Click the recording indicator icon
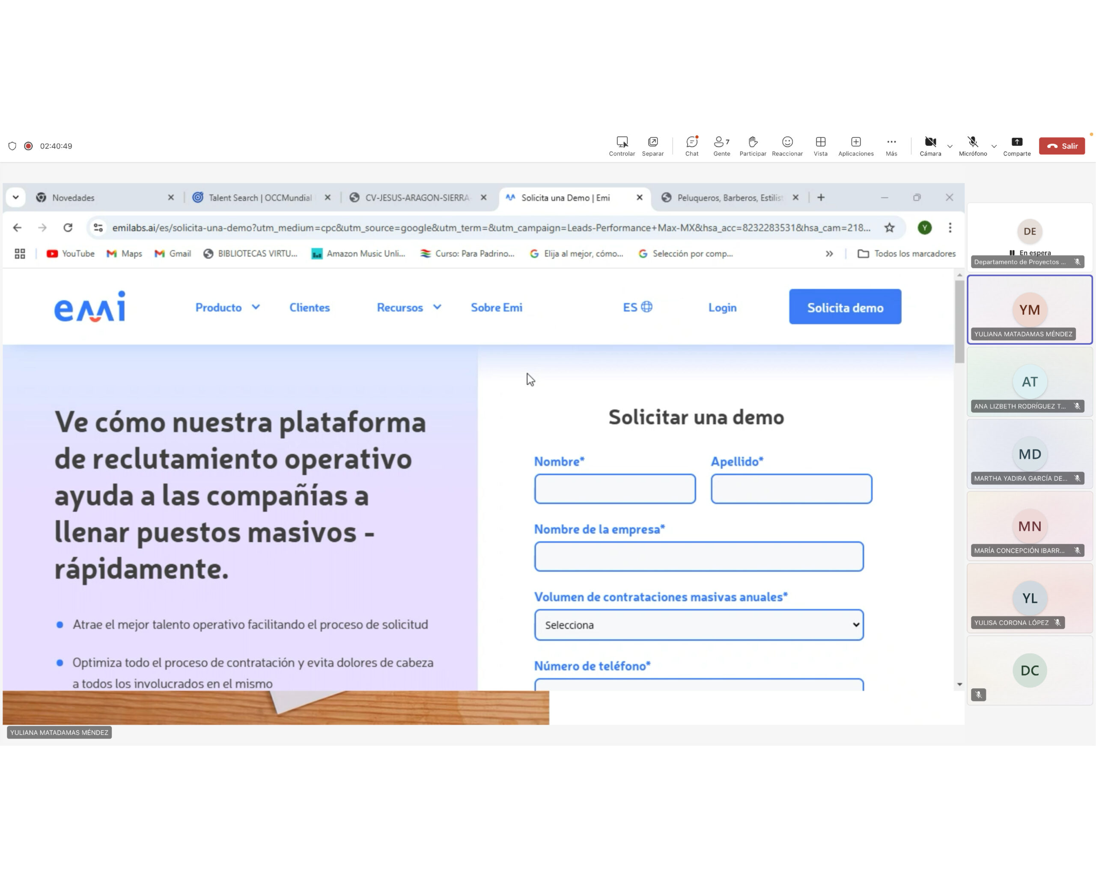 [x=28, y=146]
